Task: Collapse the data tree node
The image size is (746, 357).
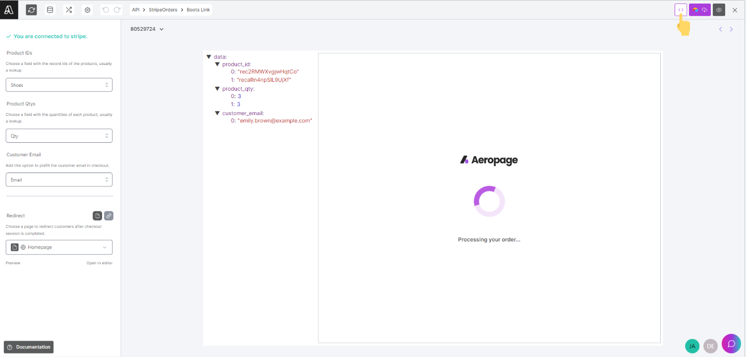Action: pos(209,57)
